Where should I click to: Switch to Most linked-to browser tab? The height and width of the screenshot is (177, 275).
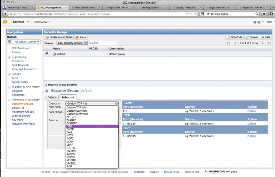click(x=85, y=8)
